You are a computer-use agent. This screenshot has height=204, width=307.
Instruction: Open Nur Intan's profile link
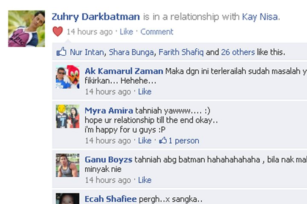click(x=87, y=52)
